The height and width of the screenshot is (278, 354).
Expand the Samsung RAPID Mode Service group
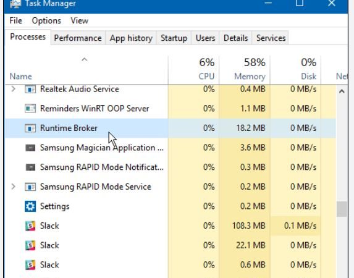click(x=14, y=187)
